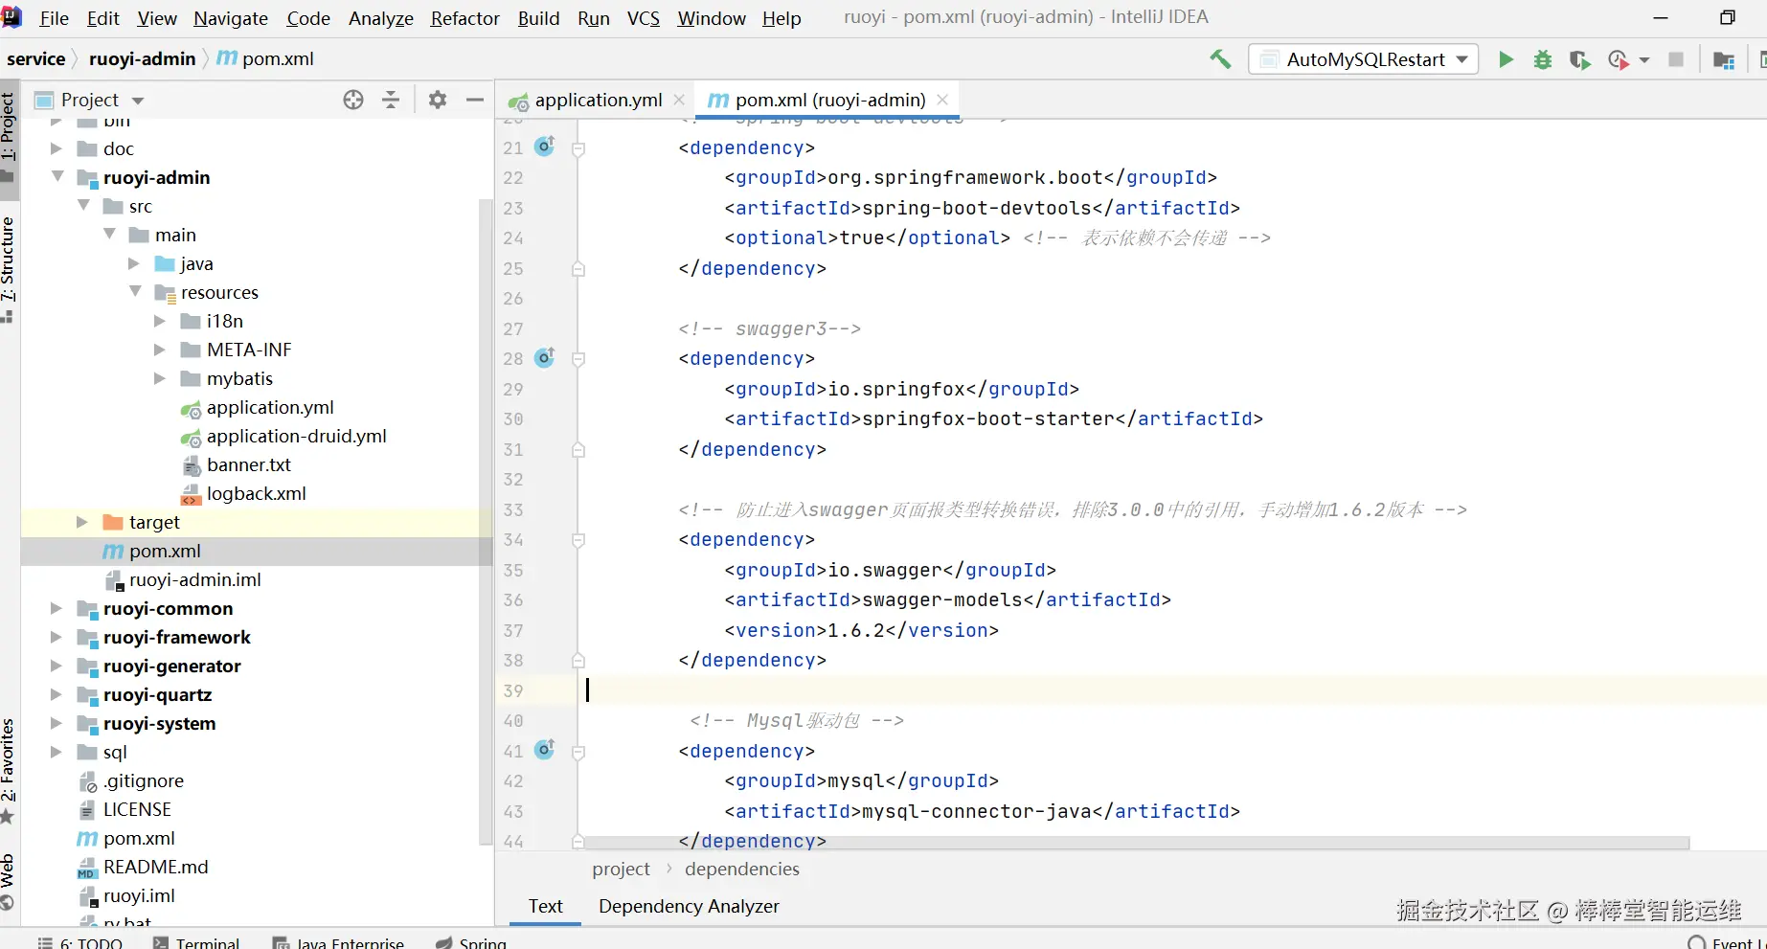Run with Coverage shield icon
Image resolution: width=1767 pixels, height=949 pixels.
pos(1580,59)
